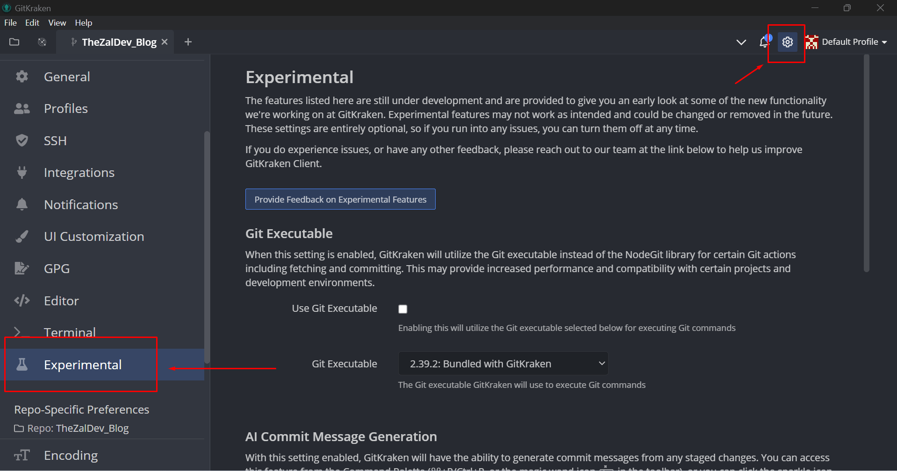This screenshot has width=897, height=471.
Task: Open the workspaces focus icon
Action: click(x=42, y=42)
